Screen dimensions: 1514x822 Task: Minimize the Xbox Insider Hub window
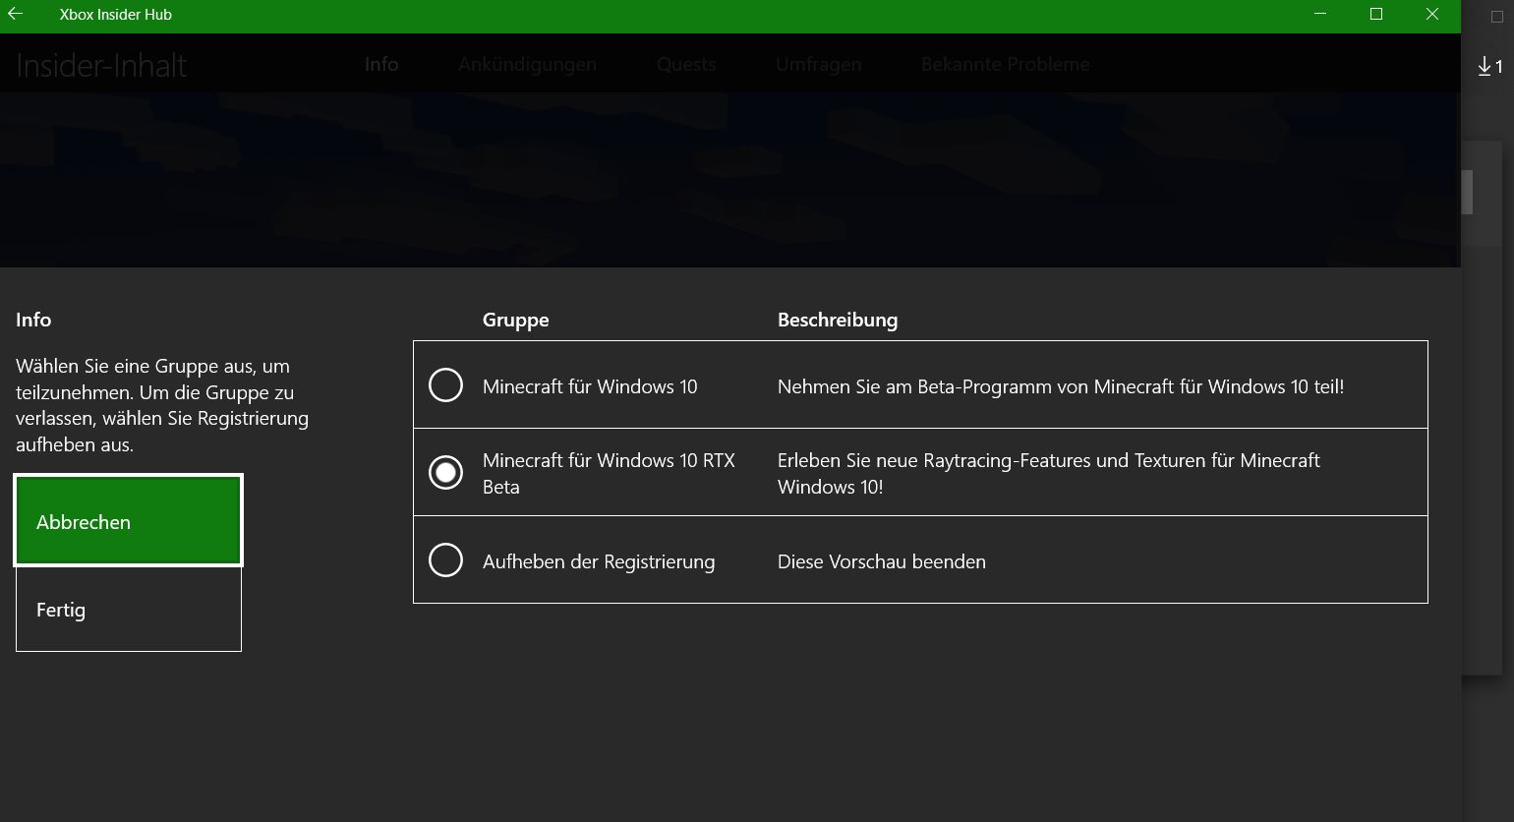1320,15
